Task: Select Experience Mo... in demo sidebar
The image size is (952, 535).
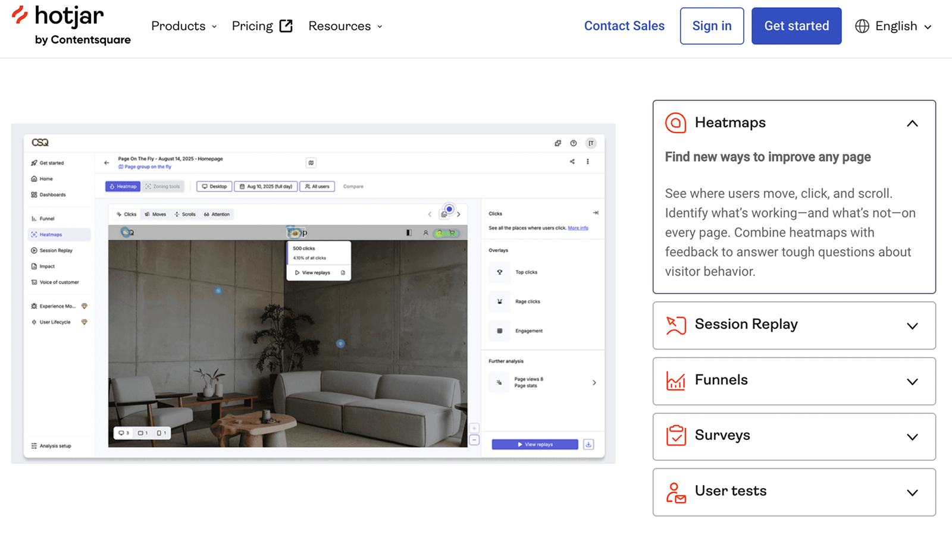Action: pos(59,306)
